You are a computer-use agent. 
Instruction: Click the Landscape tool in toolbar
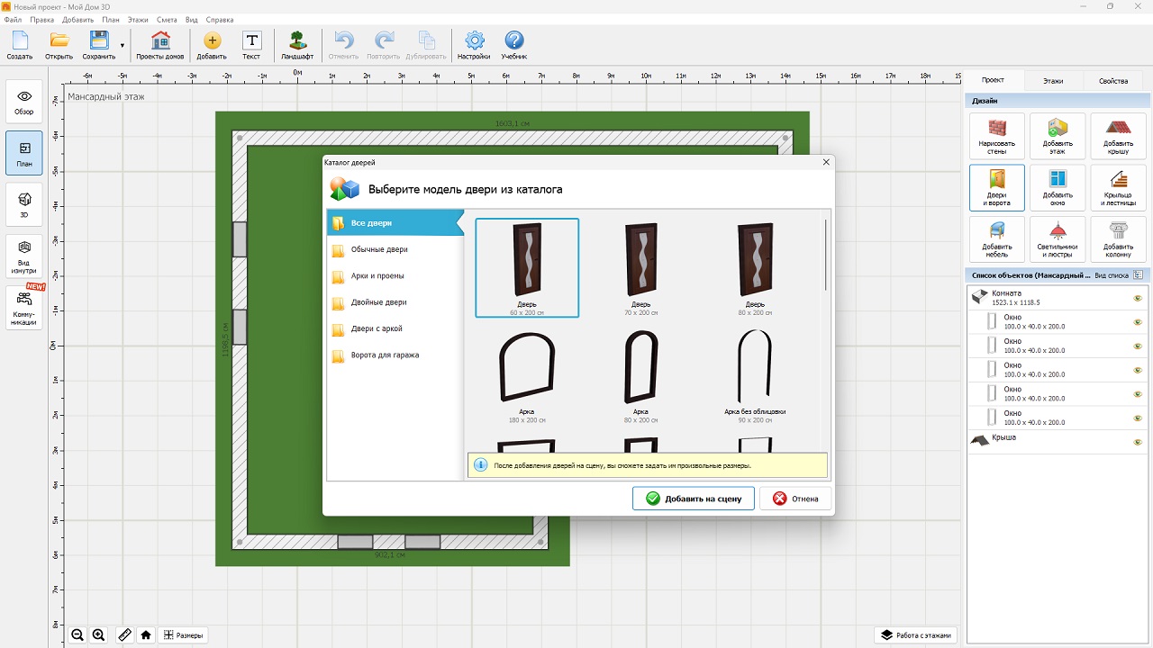point(297,45)
